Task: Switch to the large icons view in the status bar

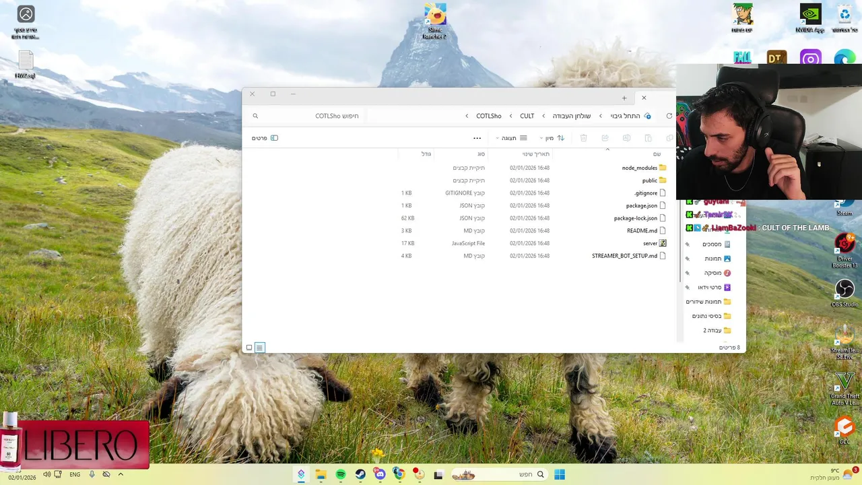Action: coord(249,348)
